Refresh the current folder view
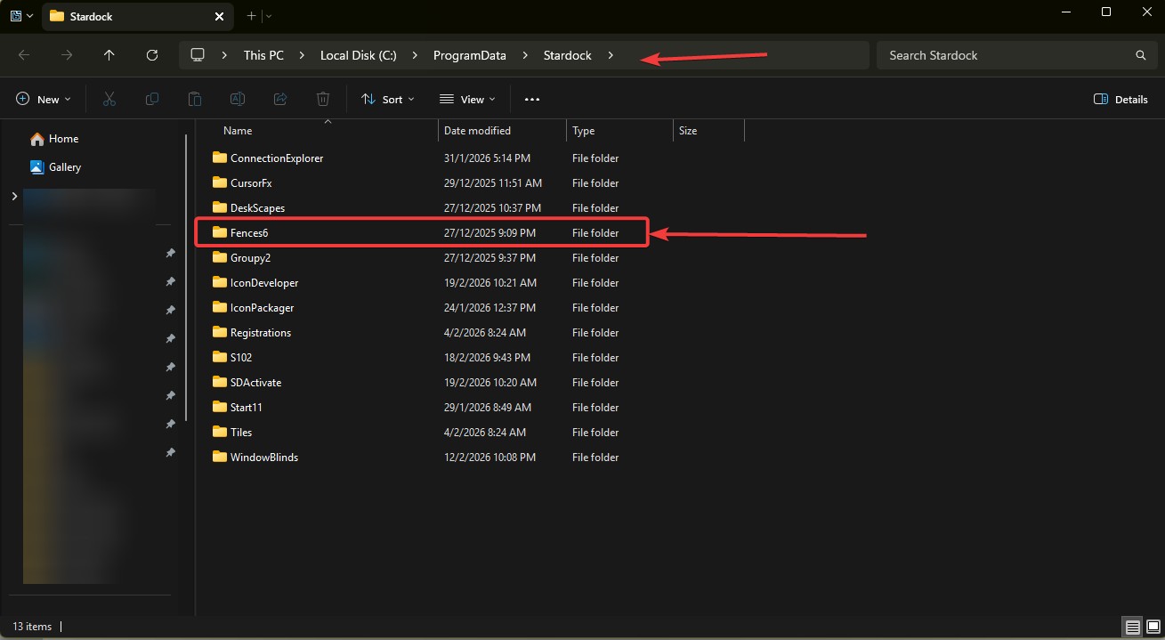Screen dimensions: 1165x640 tap(152, 55)
